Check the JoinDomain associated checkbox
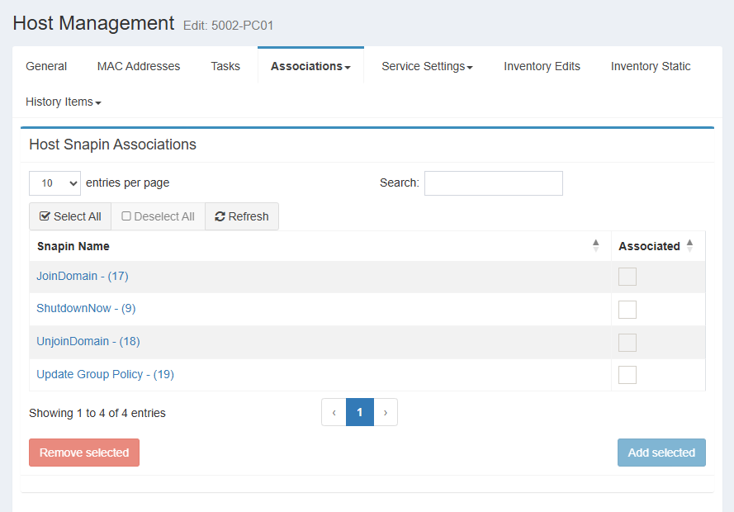This screenshot has width=734, height=512. (x=627, y=277)
